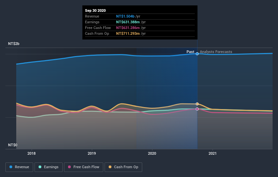Select the pink Free Cash Flow data point
Screen dimensions: 278x177
[x=197, y=109]
